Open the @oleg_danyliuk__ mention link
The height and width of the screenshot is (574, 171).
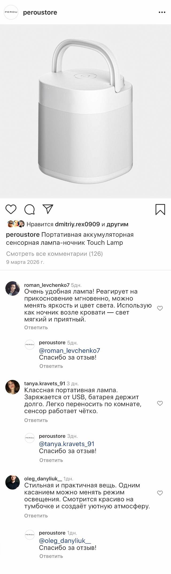(65, 541)
